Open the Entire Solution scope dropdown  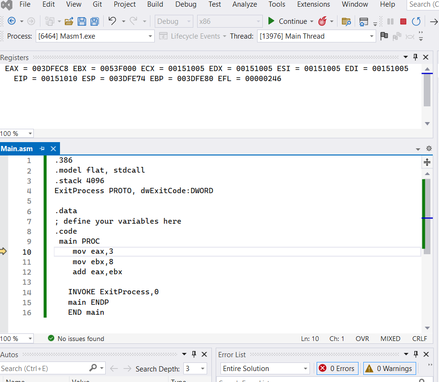(265, 369)
